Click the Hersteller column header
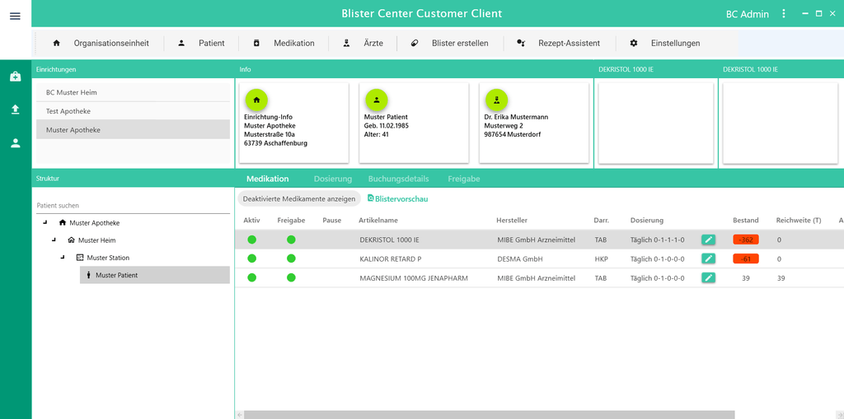 click(x=512, y=220)
